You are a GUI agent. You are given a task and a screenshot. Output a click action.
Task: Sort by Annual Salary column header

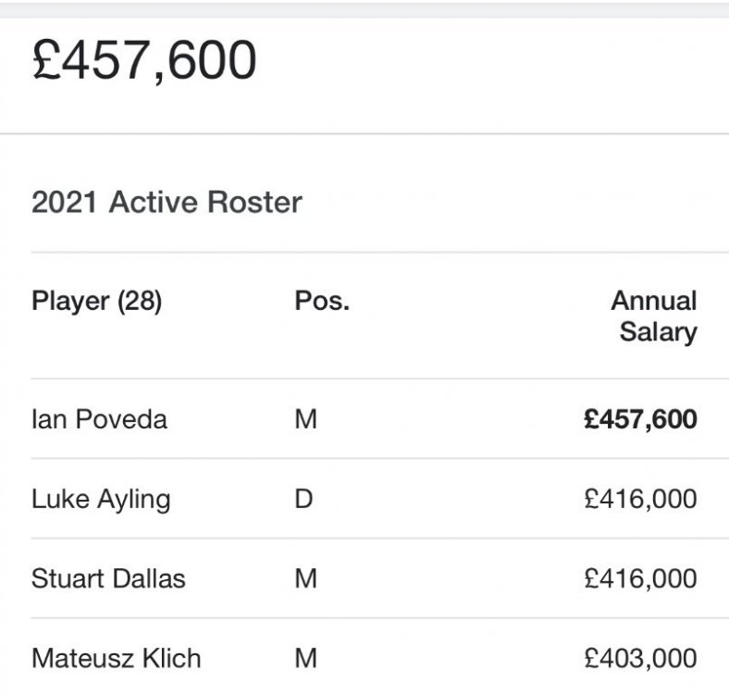click(654, 316)
